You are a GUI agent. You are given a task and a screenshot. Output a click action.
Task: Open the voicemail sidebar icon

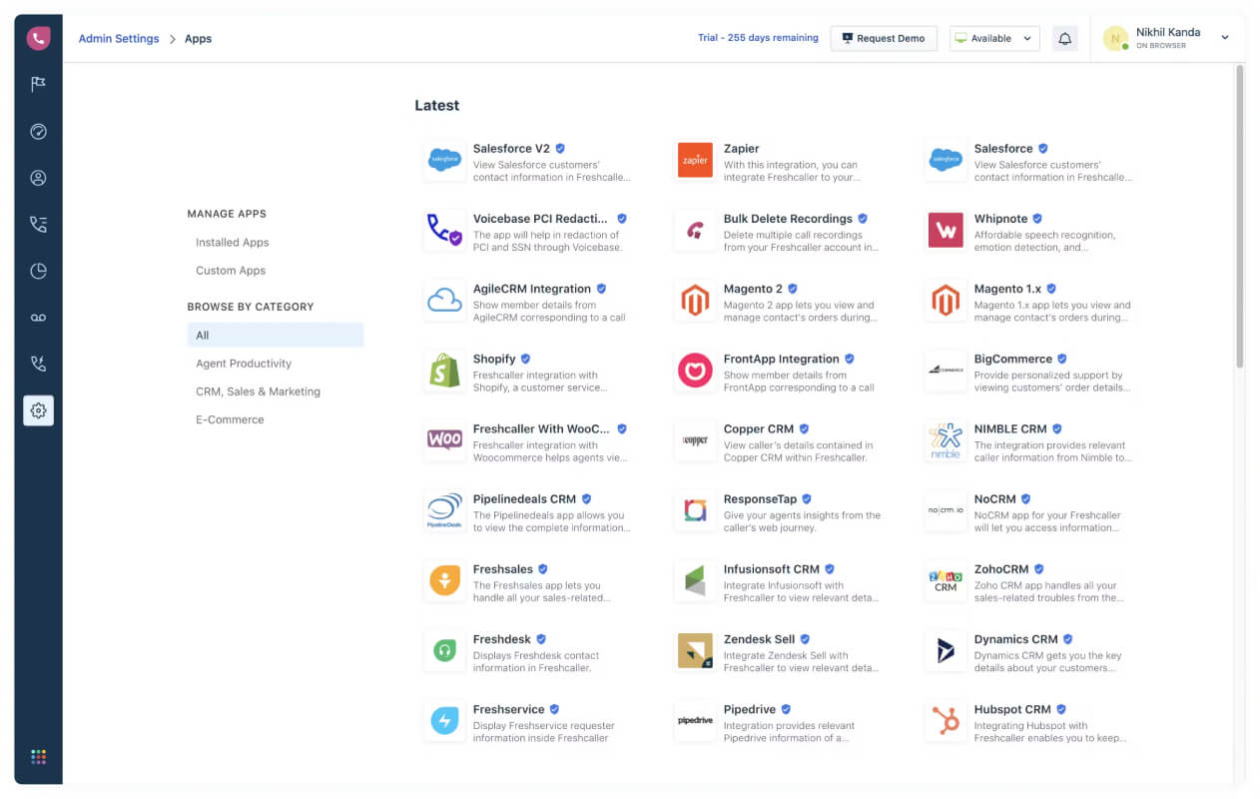pos(38,318)
